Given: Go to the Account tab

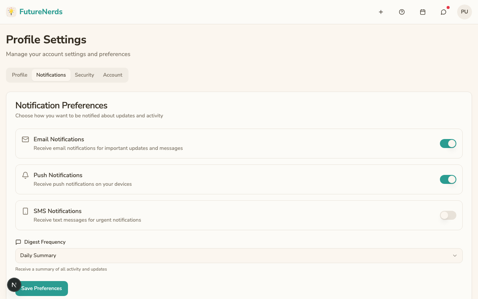Looking at the screenshot, I should coord(113,75).
